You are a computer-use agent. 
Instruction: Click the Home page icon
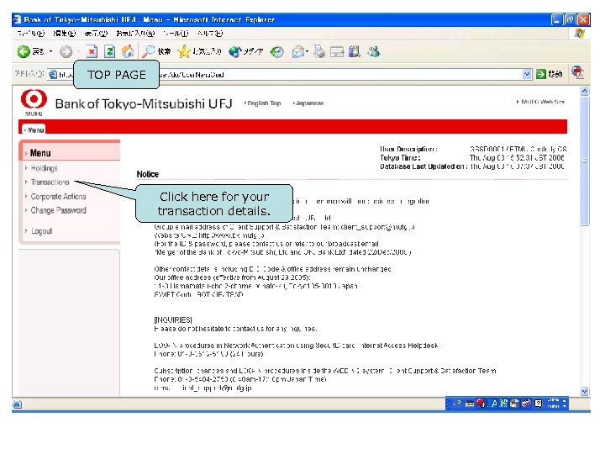[128, 51]
